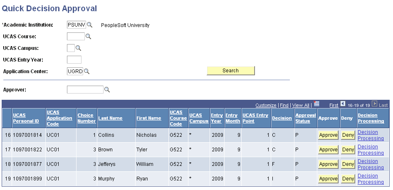Click the Customize grid link
This screenshot has width=393, height=190.
click(x=266, y=106)
